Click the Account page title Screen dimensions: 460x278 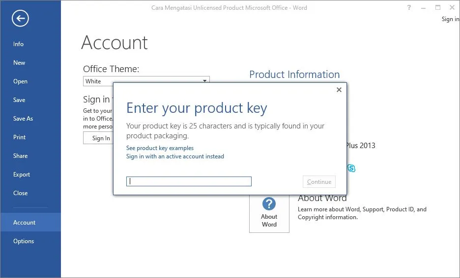115,43
